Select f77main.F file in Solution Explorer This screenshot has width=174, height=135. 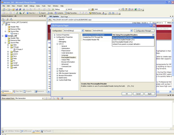[19, 49]
